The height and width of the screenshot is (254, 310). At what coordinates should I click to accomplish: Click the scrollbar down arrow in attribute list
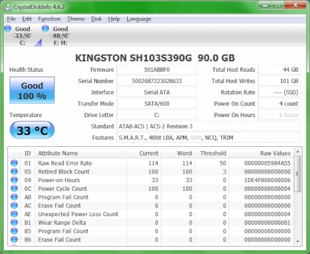(x=298, y=241)
